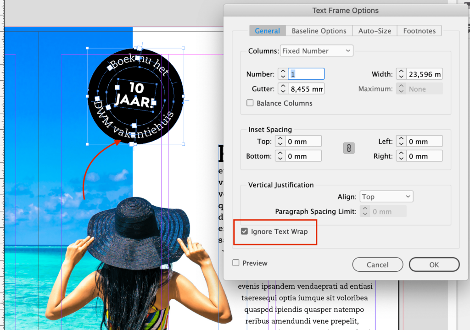470x330 pixels.
Task: Click the Width stepper arrows
Action: click(x=401, y=74)
